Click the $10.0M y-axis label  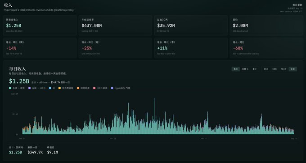tap(15, 94)
